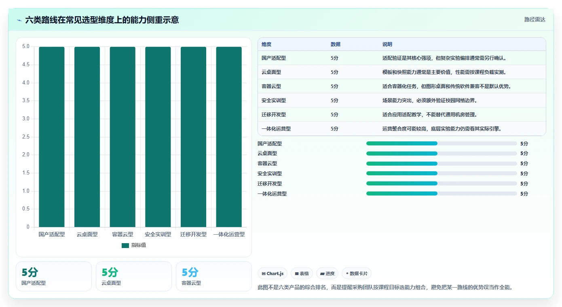
Task: Select the 数据卡片 tag chip
Action: point(356,273)
